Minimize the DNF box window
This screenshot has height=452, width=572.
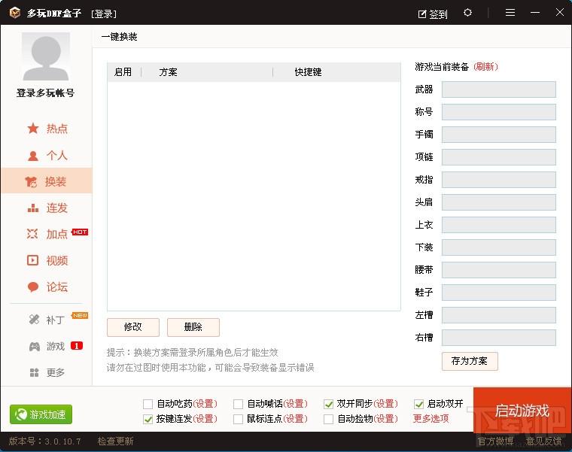tap(535, 13)
